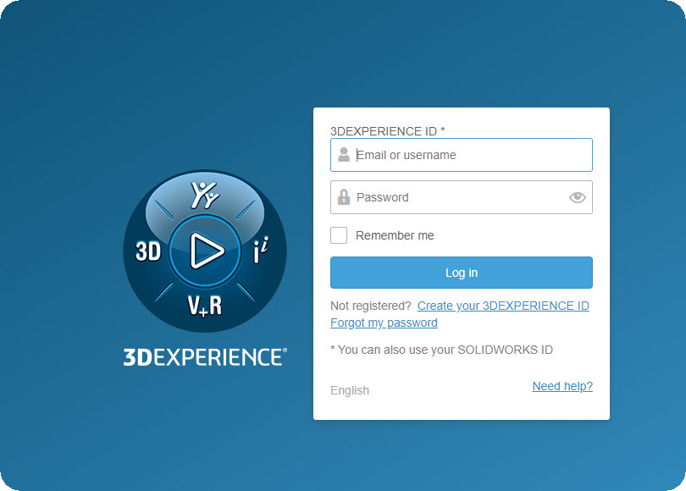Click the padlock icon in password field
This screenshot has height=491, width=686.
[344, 197]
